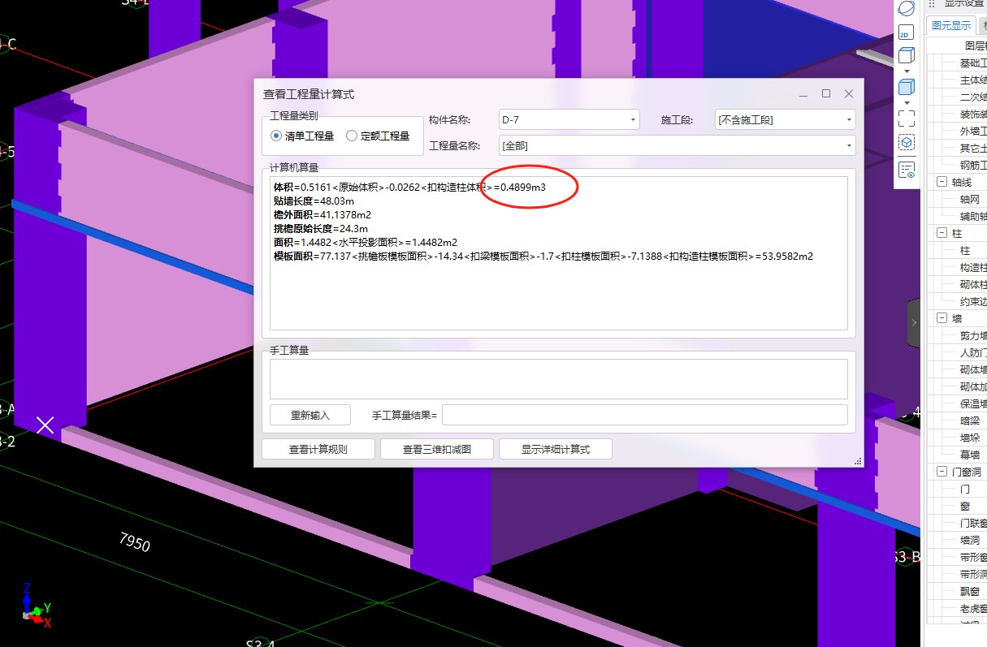Select 清单工程量 radio button
Screen dimensions: 987x647
pyautogui.click(x=276, y=136)
